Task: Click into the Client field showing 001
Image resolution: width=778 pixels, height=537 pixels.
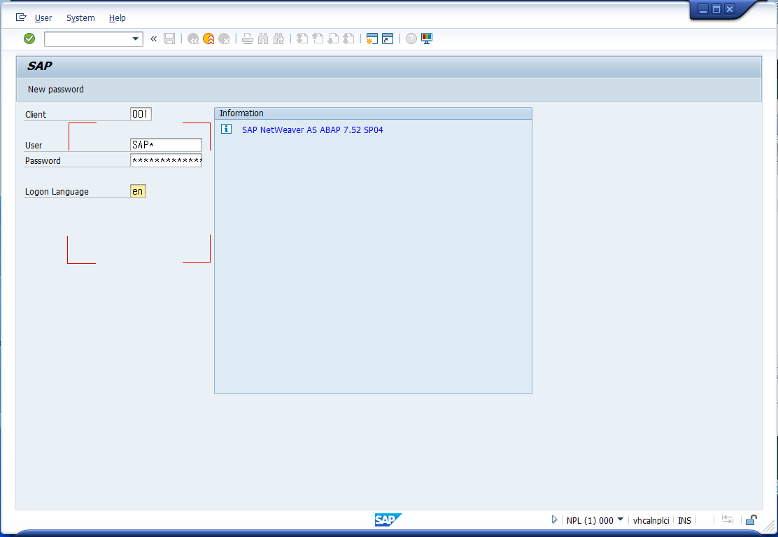Action: click(141, 114)
